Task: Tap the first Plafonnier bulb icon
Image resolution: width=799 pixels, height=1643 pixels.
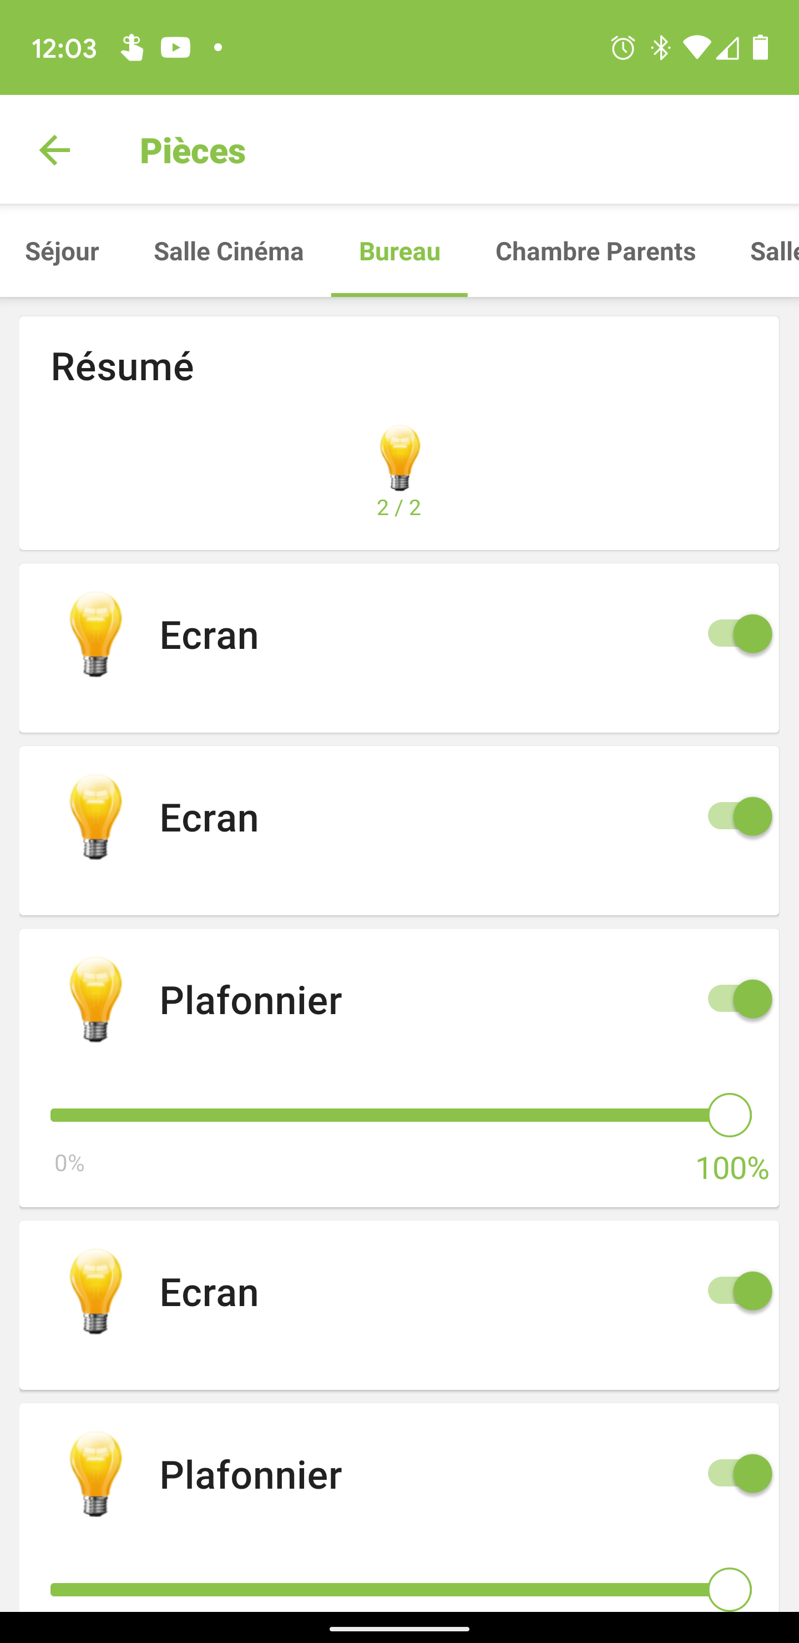Action: tap(95, 1000)
